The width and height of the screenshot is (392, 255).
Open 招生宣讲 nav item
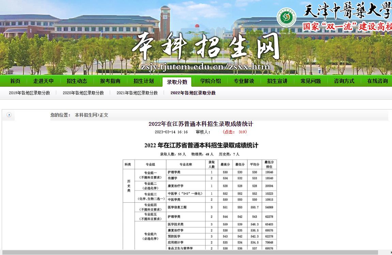277,81
